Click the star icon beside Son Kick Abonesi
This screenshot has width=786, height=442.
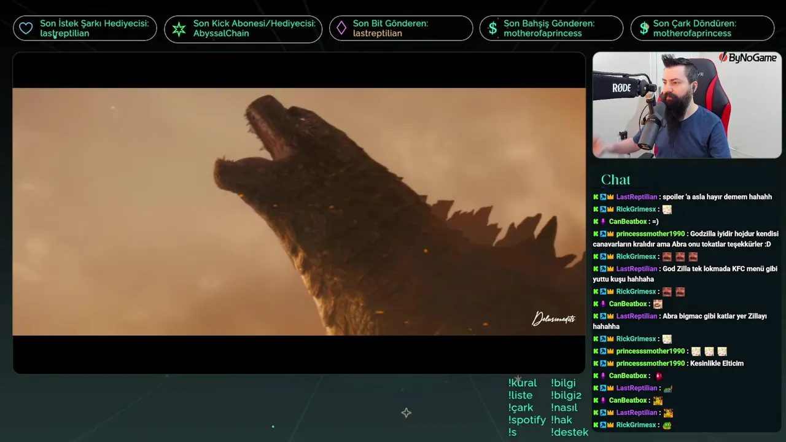pos(179,29)
